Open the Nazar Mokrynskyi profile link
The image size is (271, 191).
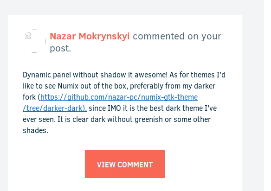click(x=90, y=37)
